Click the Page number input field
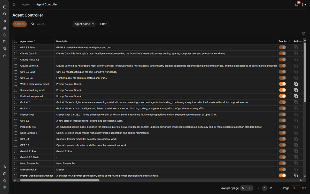 pos(296,188)
